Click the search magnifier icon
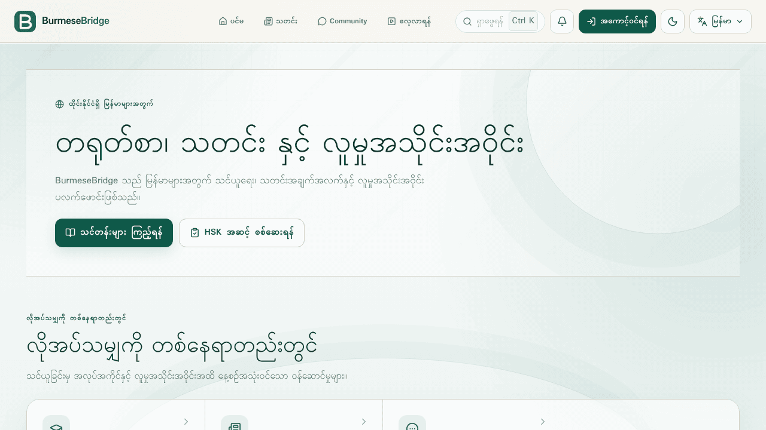This screenshot has width=766, height=430. [x=467, y=21]
